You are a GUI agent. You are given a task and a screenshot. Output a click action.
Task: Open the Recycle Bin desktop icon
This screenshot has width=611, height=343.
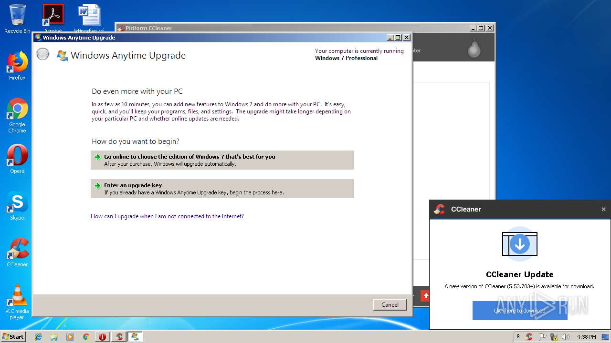tap(17, 19)
